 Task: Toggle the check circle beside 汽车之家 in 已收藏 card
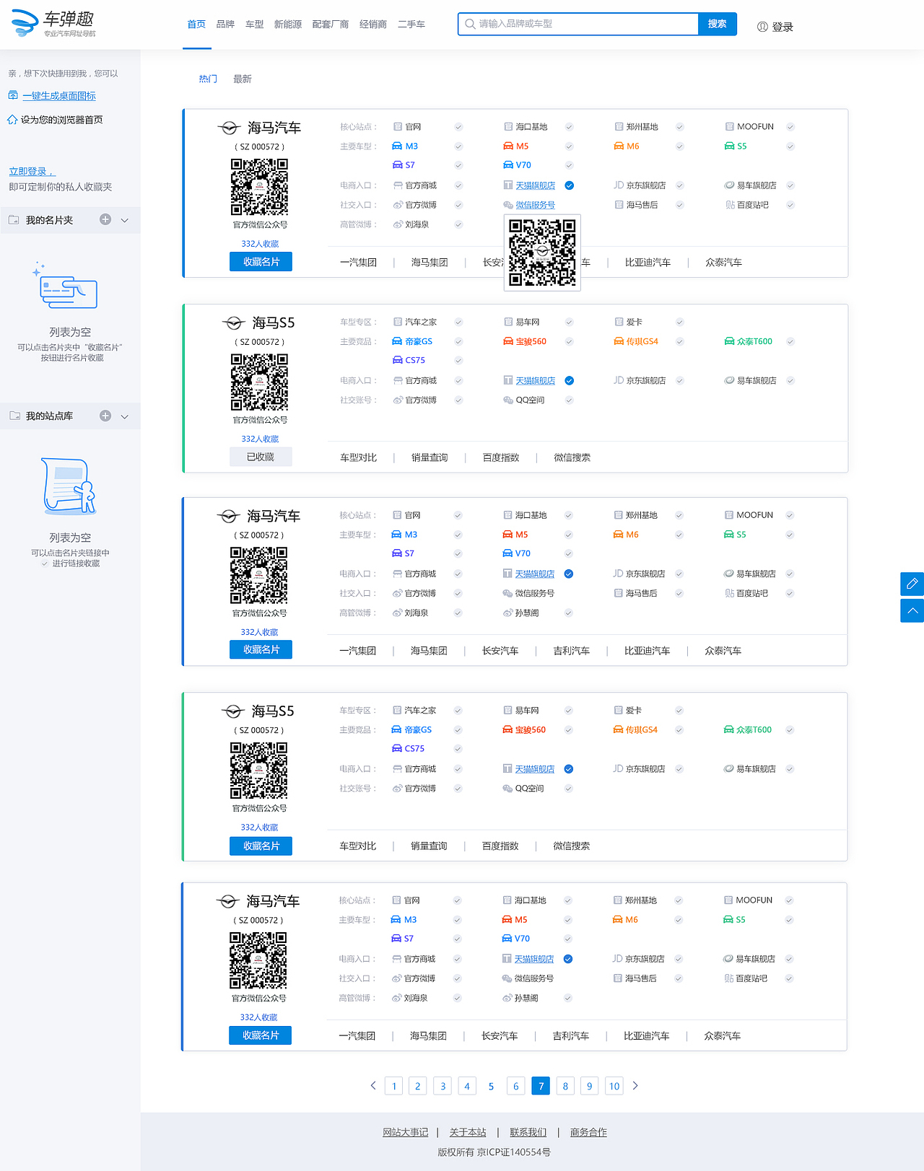click(x=458, y=322)
